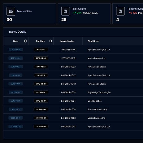Click the Pending Invoices card icon
143x143 pixels.
(120, 11)
